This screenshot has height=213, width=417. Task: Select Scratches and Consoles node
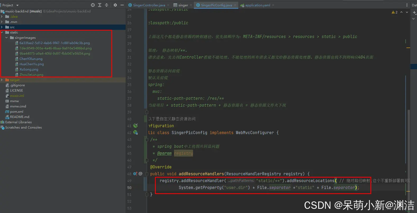tap(23, 127)
